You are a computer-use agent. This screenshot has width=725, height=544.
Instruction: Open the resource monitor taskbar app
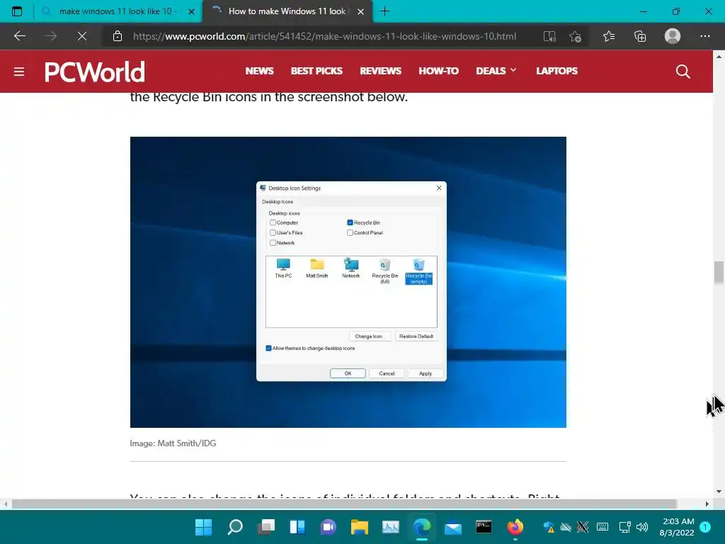(391, 526)
